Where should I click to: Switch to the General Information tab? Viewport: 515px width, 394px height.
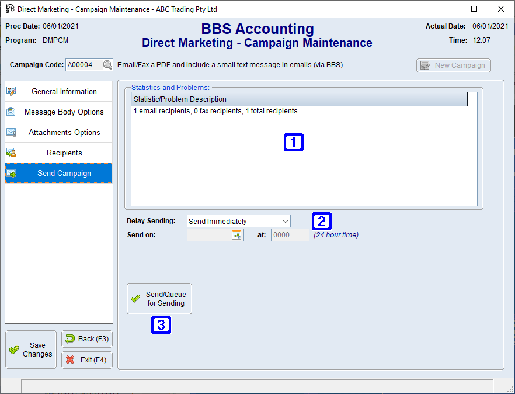coord(64,91)
